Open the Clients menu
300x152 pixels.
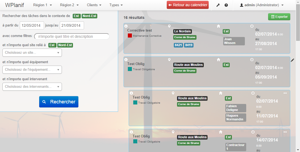click(x=94, y=5)
